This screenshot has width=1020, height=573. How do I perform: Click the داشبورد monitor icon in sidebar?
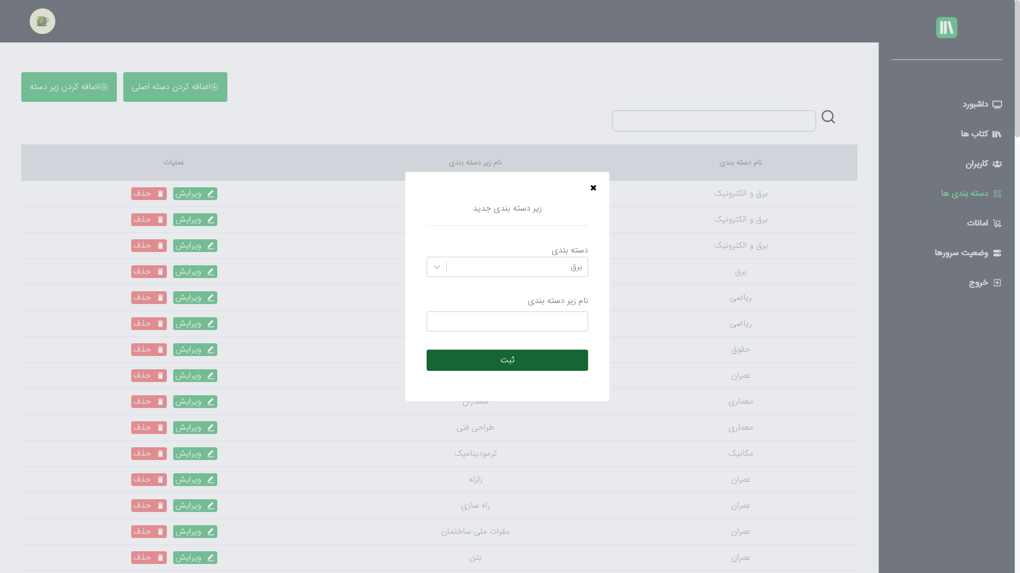point(997,105)
